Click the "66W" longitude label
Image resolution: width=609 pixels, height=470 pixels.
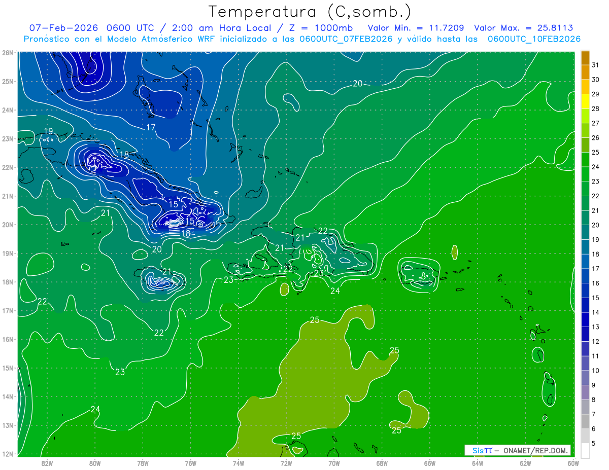(x=429, y=462)
